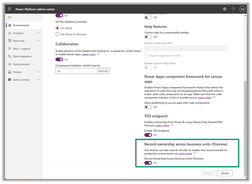Expand the Policies section chevron
The width and height of the screenshot is (252, 184).
38,72
